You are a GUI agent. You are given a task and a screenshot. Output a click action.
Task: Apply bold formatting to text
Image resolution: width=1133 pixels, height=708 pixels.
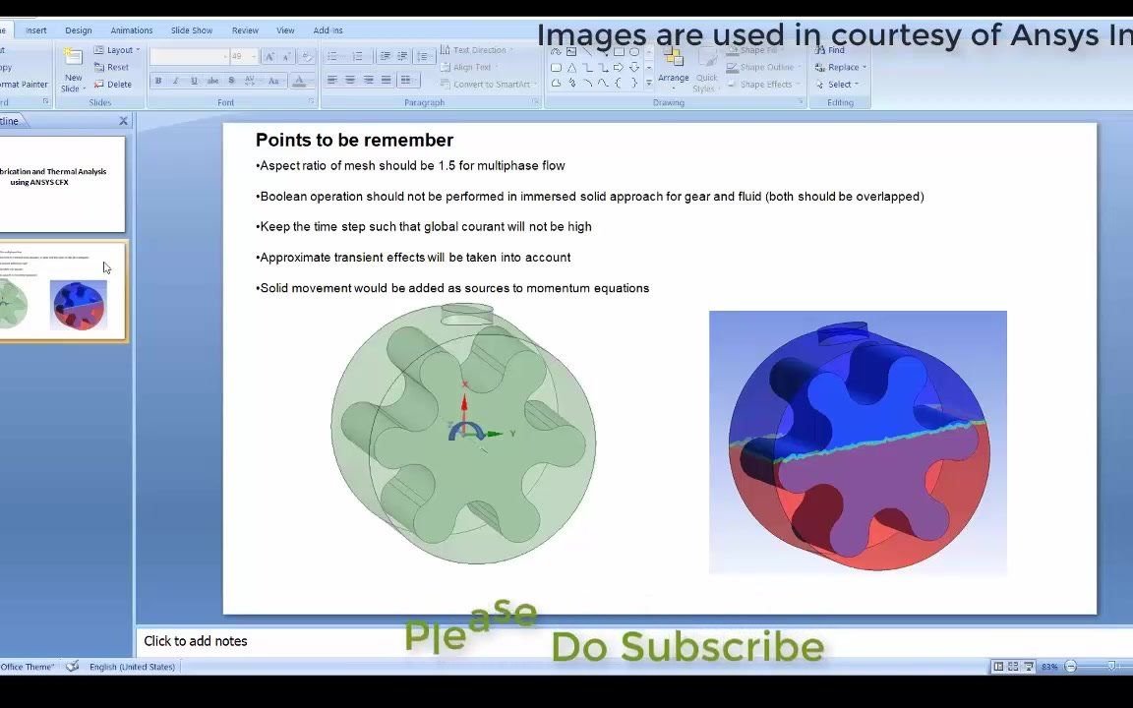158,81
